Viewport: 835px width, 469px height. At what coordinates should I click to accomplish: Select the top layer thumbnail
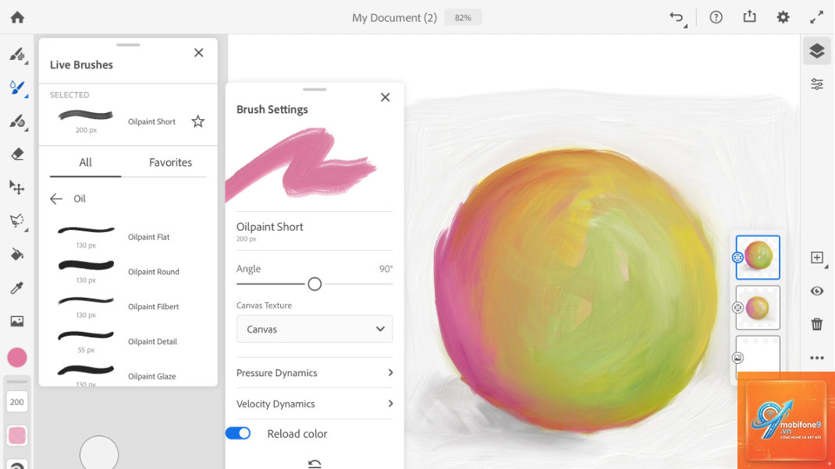[x=758, y=257]
